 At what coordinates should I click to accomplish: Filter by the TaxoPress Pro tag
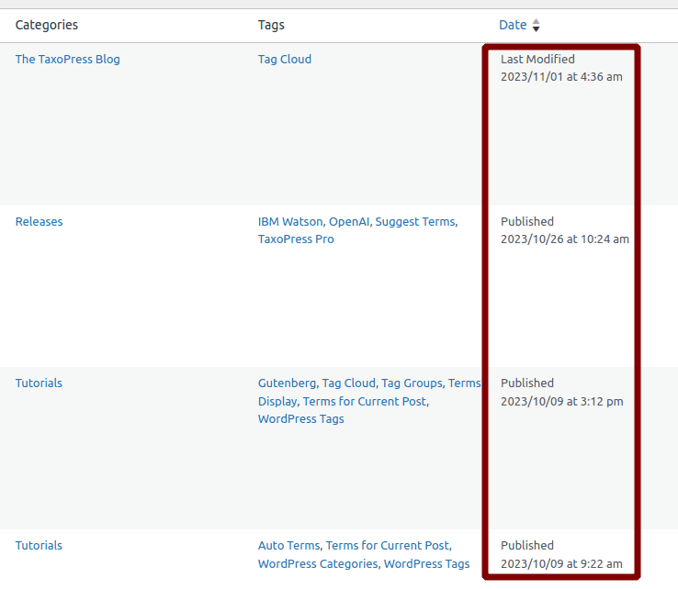click(x=296, y=239)
